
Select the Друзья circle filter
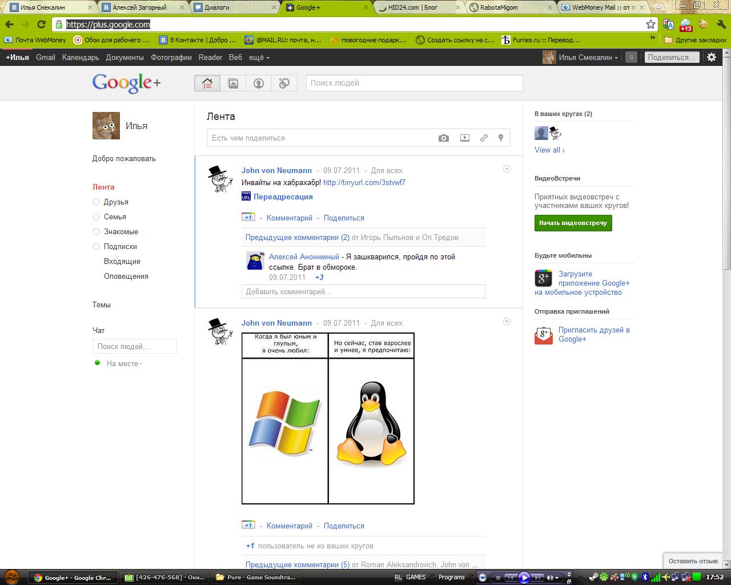pos(116,202)
